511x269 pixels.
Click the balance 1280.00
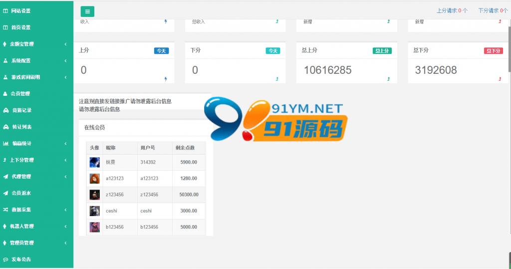tap(189, 178)
